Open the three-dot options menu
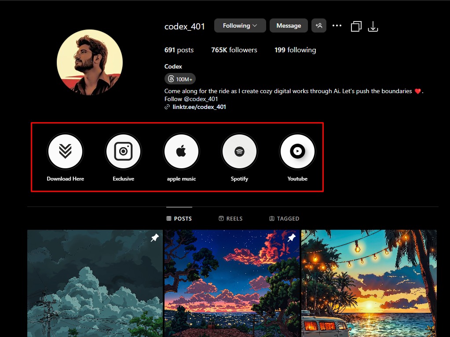 [x=337, y=26]
